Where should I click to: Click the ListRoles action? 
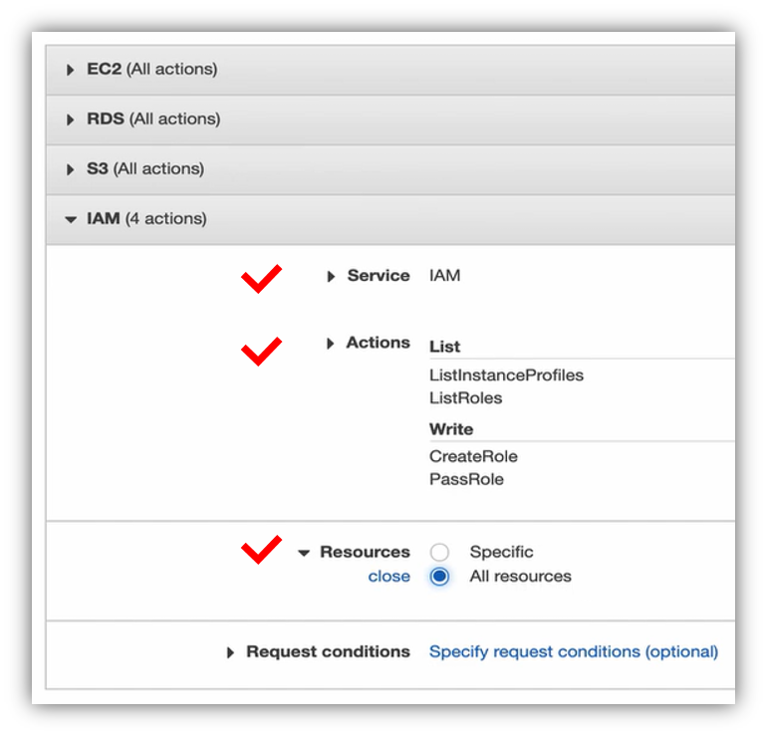465,398
